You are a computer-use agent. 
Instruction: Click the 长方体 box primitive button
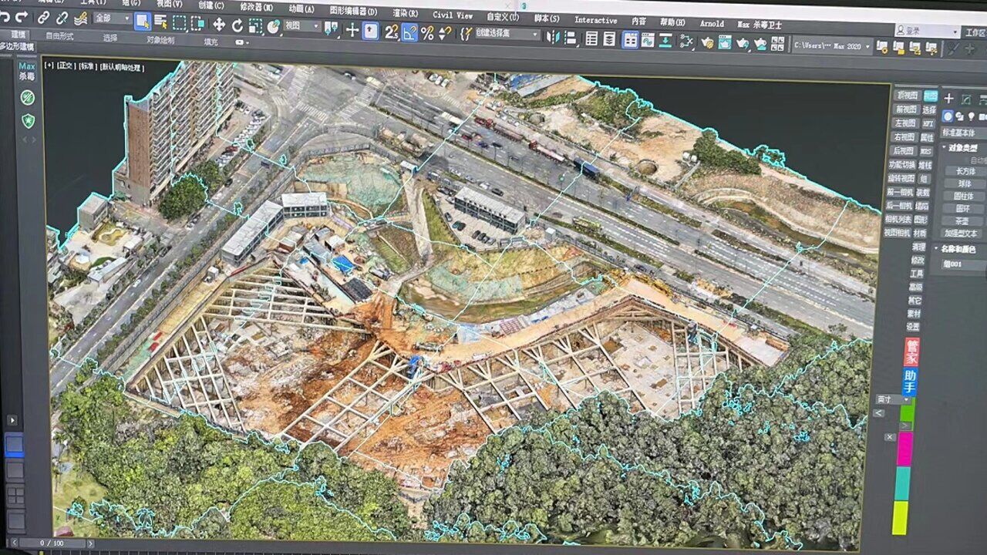click(x=965, y=171)
